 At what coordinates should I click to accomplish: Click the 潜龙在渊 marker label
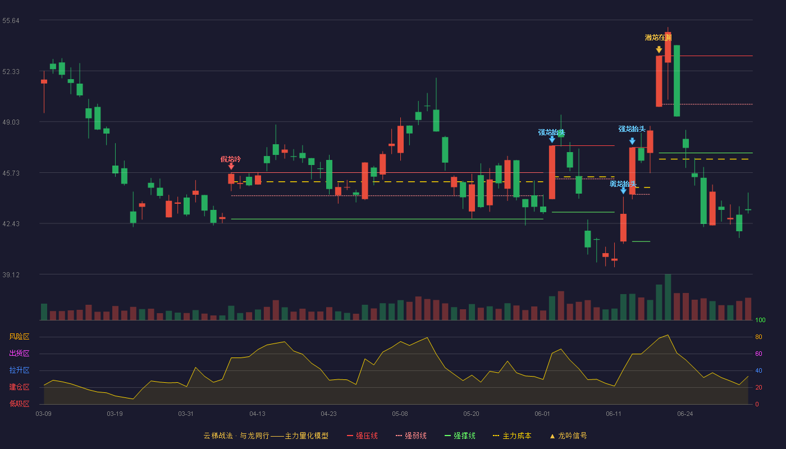point(659,38)
